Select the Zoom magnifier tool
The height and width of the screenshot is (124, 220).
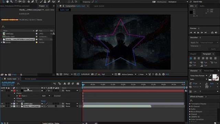(11, 1)
